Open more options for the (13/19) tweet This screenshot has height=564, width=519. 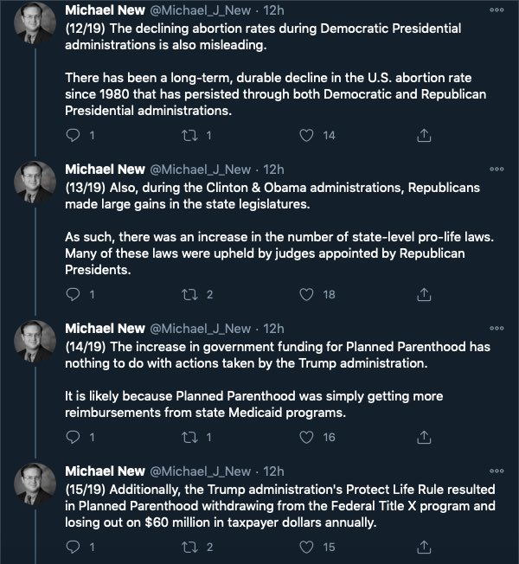coord(496,170)
